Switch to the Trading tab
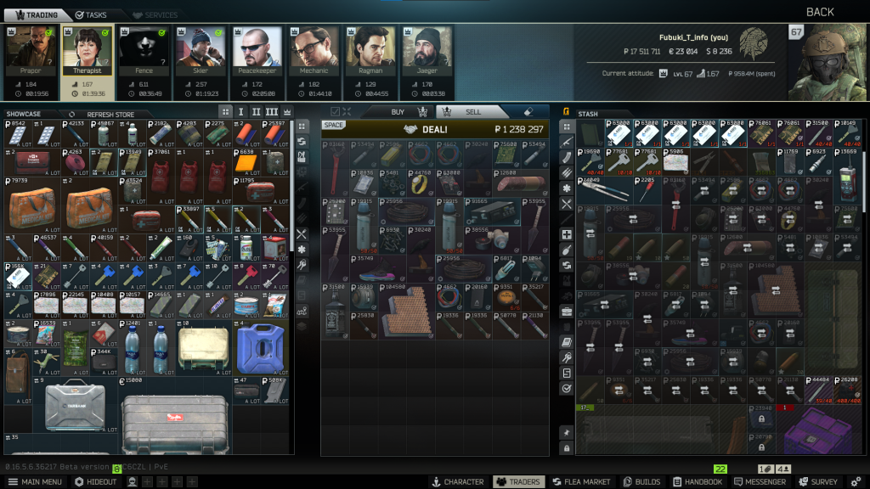This screenshot has height=489, width=870. click(37, 15)
